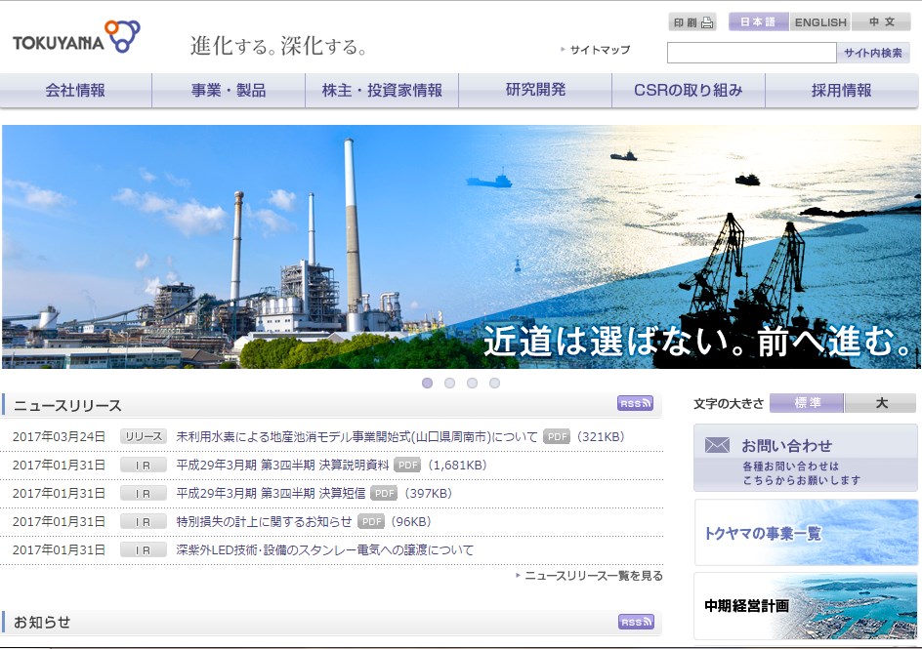
Task: Select the third carousel dot
Action: [x=472, y=383]
